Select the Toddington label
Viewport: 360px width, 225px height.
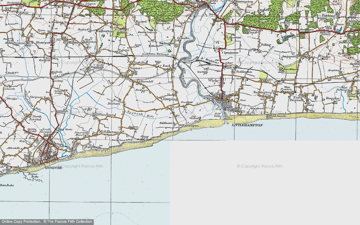tap(244, 72)
